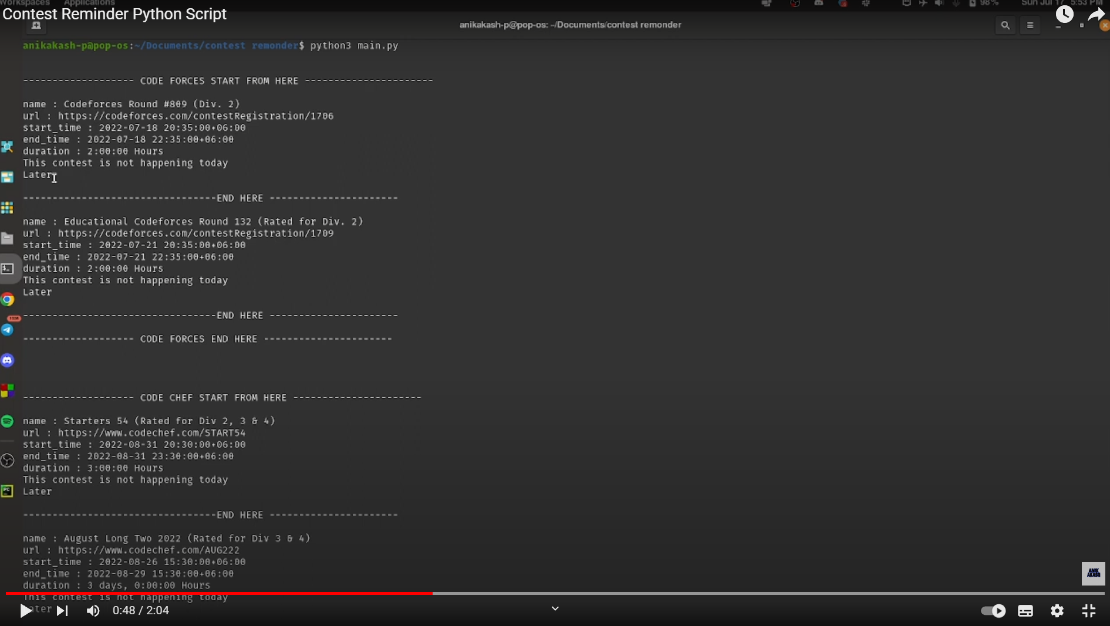Open OBS Studio from the dock
Viewport: 1110px width, 626px height.
(7, 461)
